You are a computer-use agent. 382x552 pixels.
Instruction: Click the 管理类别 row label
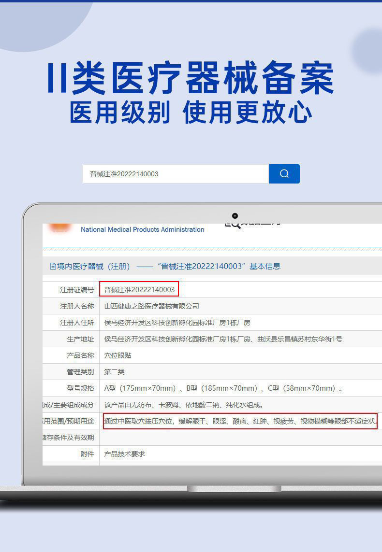pyautogui.click(x=80, y=372)
